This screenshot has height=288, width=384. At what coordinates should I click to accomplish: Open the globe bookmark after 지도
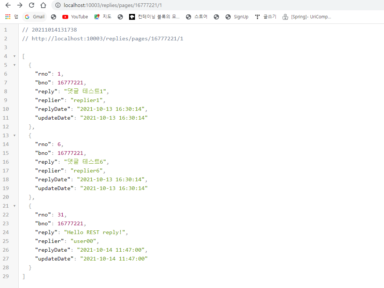point(120,17)
